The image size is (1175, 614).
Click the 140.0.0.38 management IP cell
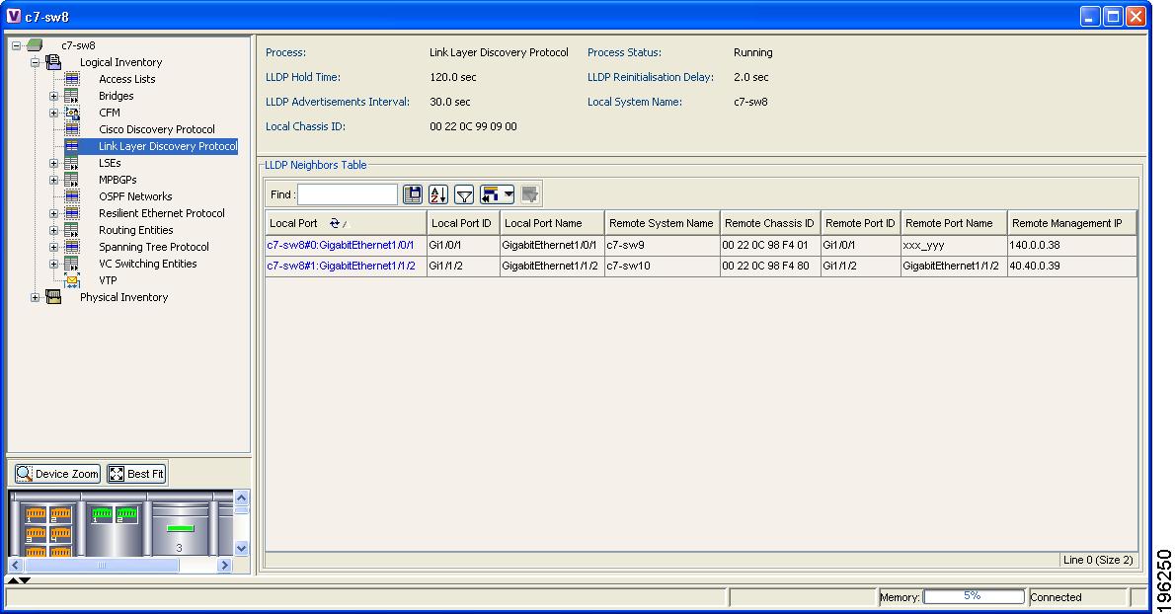click(x=1072, y=245)
